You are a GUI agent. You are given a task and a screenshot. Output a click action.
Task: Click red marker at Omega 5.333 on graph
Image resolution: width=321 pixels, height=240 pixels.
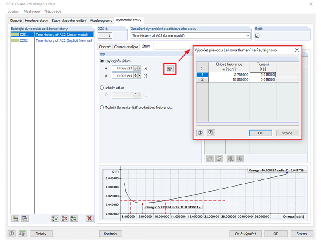142,204
